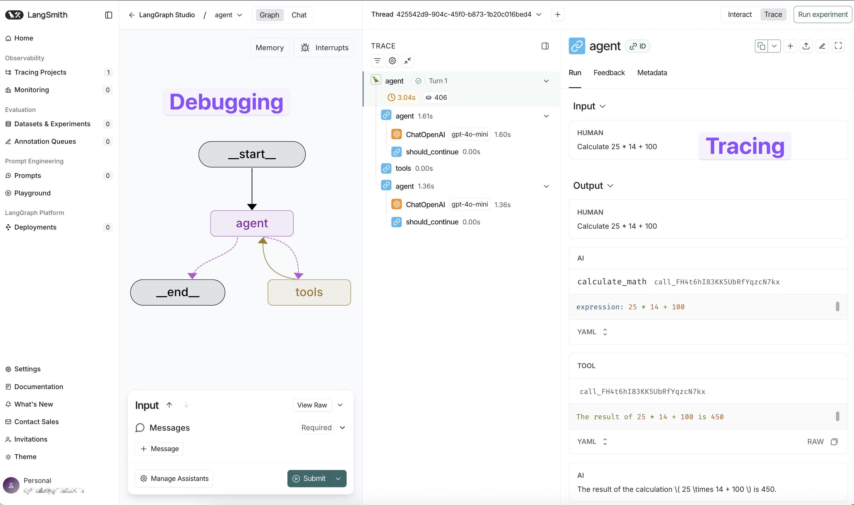Change calculate_math YAML format selector
Screen dimensions: 854x505
click(592, 332)
